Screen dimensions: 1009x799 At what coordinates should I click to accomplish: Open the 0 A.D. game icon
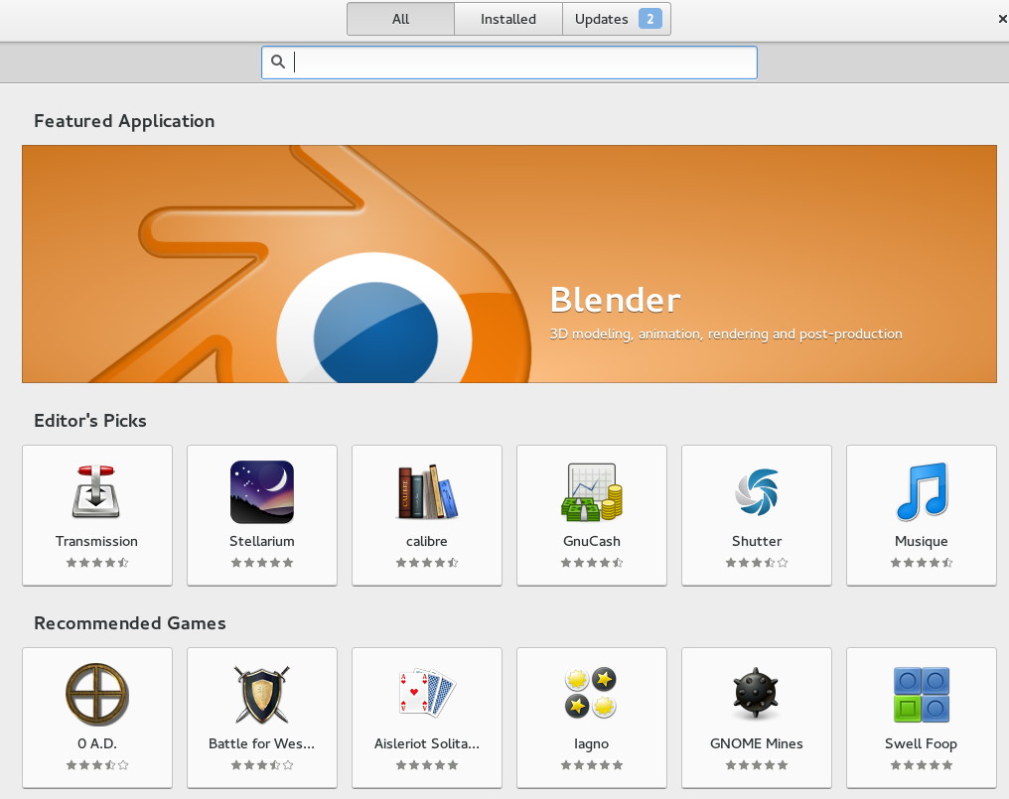point(97,695)
